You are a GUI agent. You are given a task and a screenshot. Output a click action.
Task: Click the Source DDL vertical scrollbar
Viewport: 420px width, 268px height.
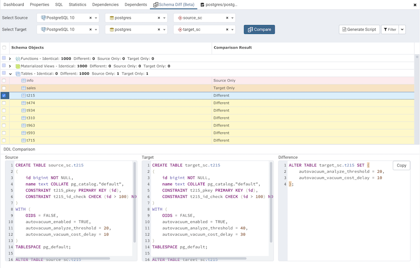tap(134, 202)
